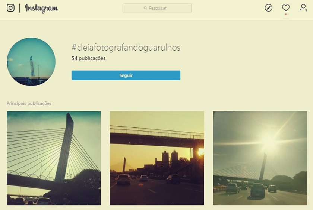
Task: Open the sun flare highway photo
Action: pyautogui.click(x=260, y=158)
